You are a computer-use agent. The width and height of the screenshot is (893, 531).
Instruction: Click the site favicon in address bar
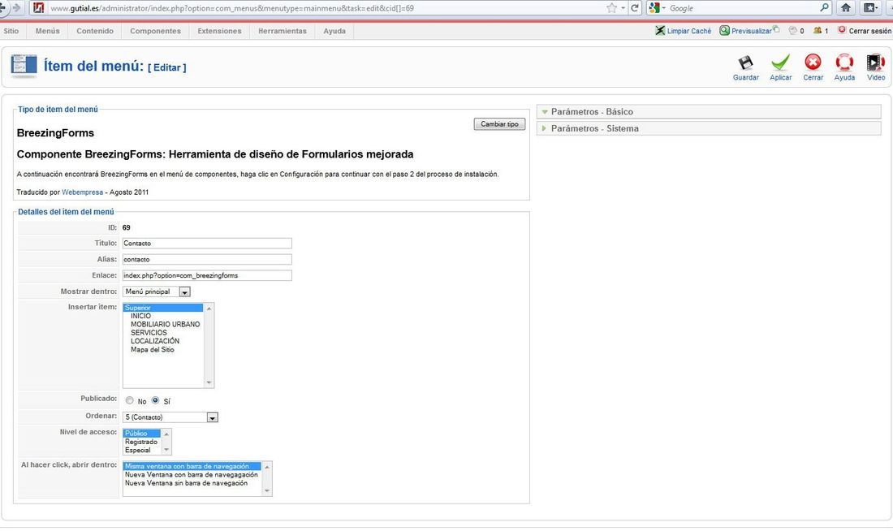[x=39, y=8]
